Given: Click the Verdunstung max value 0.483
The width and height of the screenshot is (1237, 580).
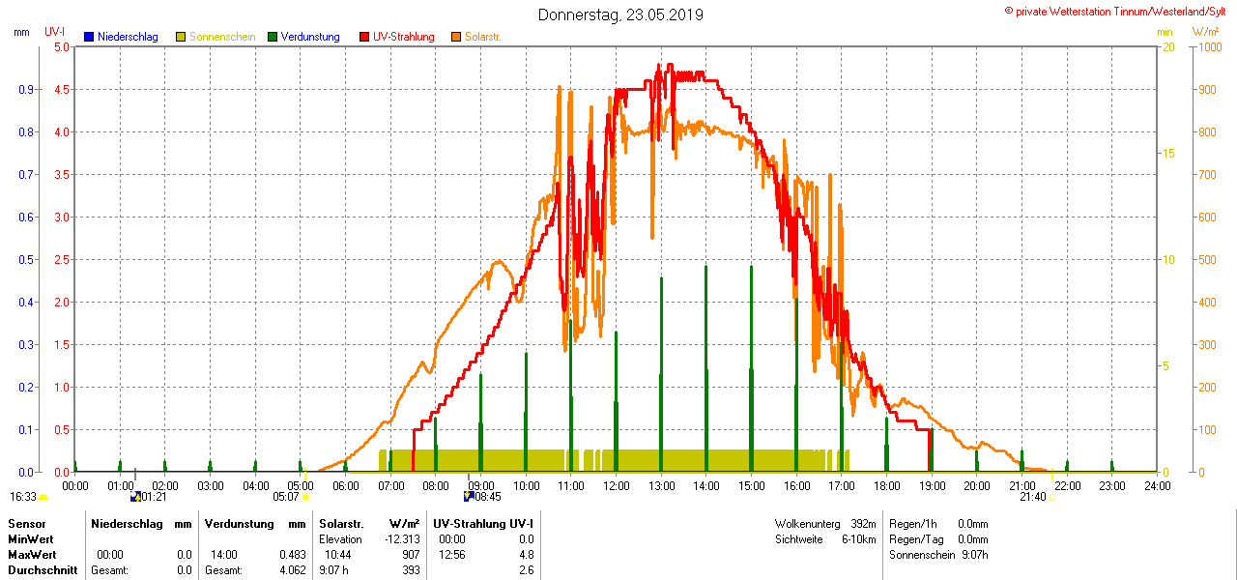Looking at the screenshot, I should click(292, 555).
